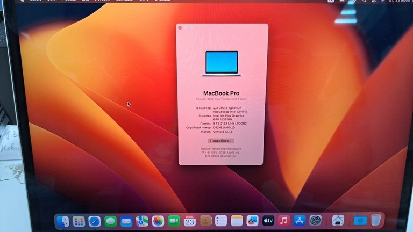
Task: Click the "MacBook Pro" title text
Action: [x=221, y=93]
